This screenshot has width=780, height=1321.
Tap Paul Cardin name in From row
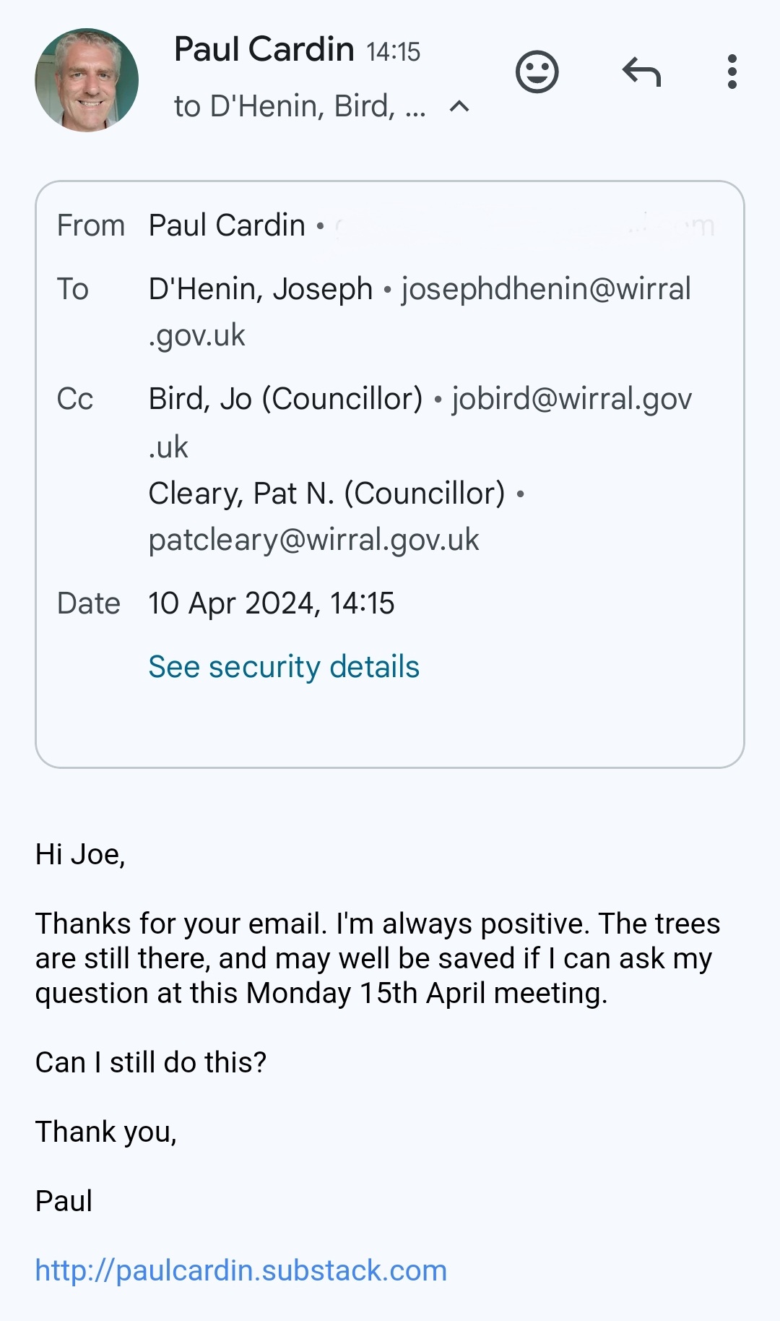227,225
